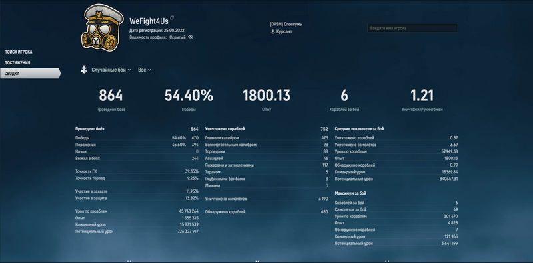Click the ship icon beside Случайные бои
The image size is (533, 263).
pos(84,70)
